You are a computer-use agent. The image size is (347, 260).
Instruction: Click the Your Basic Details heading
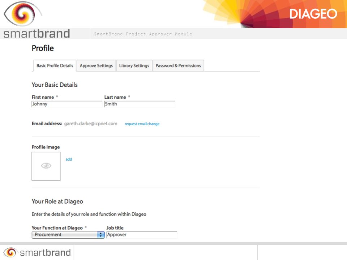click(55, 85)
